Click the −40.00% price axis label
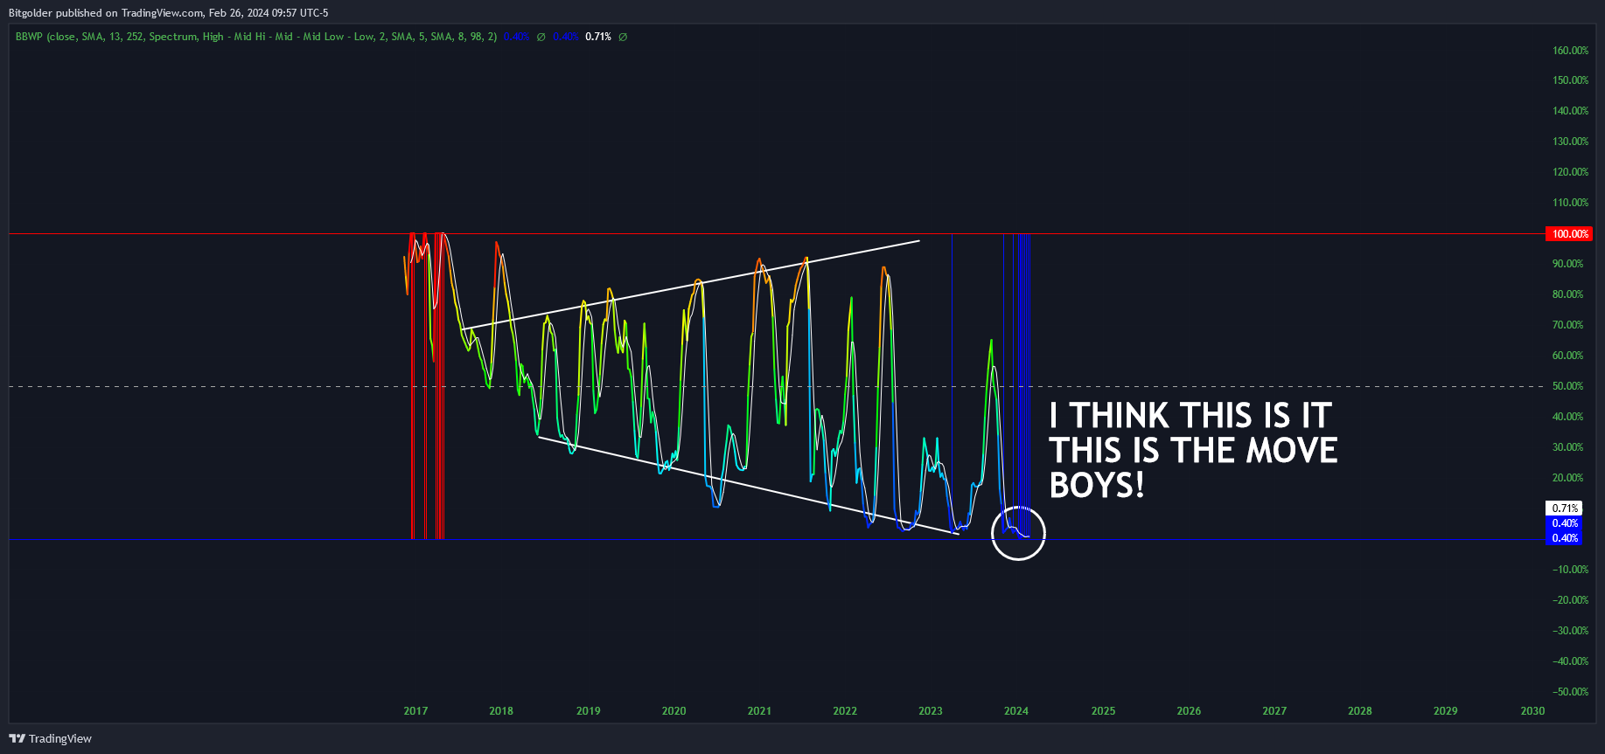Screen dimensions: 1605x754 (x=1570, y=661)
